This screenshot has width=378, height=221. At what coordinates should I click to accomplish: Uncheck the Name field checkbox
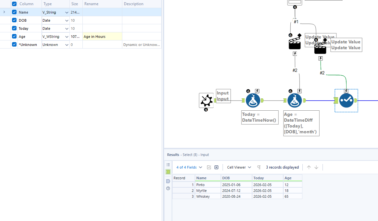point(14,12)
